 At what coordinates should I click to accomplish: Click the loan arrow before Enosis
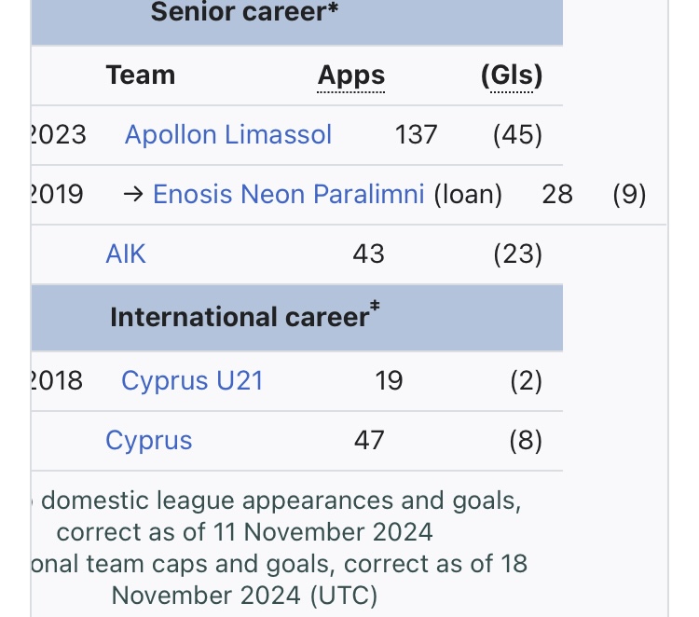[132, 194]
